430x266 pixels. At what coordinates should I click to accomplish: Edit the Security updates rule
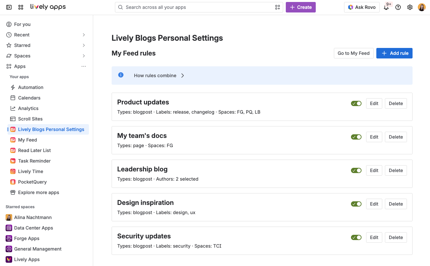pos(374,237)
